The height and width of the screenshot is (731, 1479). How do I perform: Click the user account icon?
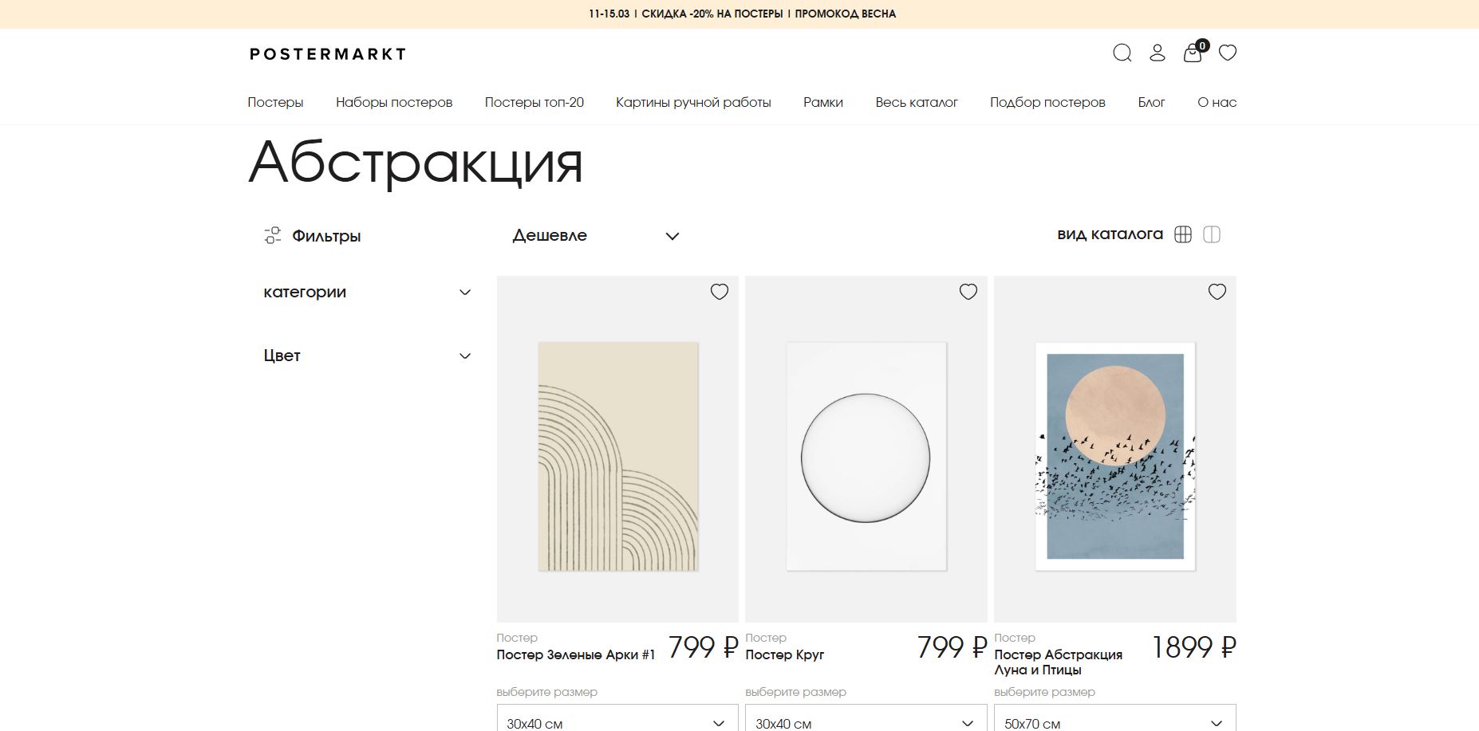pos(1156,53)
